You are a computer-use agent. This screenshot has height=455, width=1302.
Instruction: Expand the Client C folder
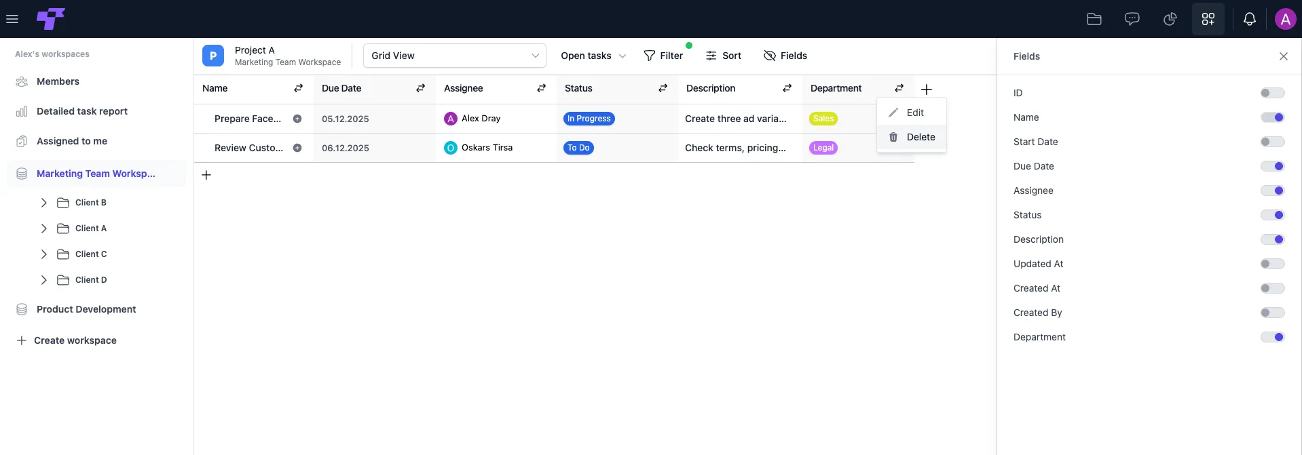tap(44, 254)
